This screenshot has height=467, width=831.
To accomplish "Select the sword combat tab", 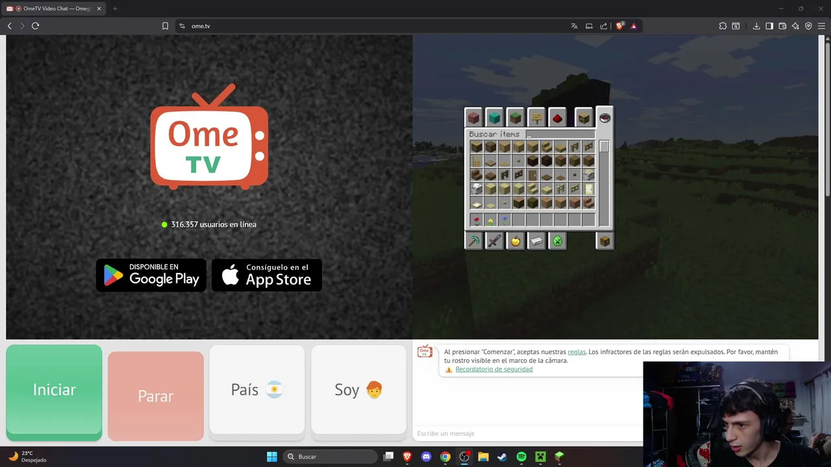I will click(495, 241).
